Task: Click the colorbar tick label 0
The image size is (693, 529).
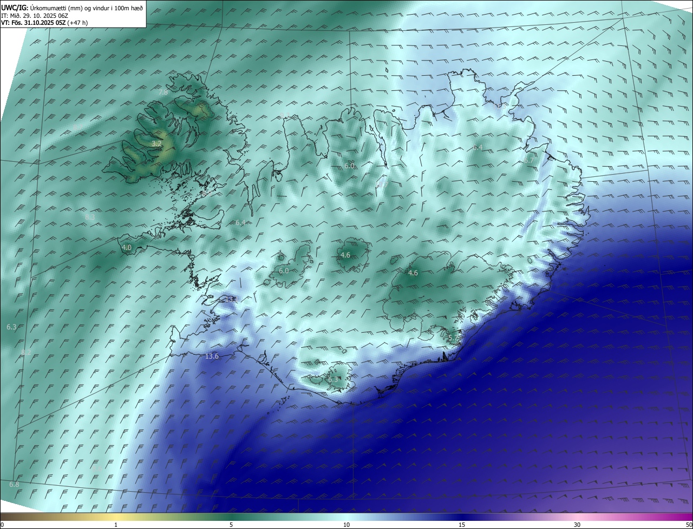Action: pos(2,525)
